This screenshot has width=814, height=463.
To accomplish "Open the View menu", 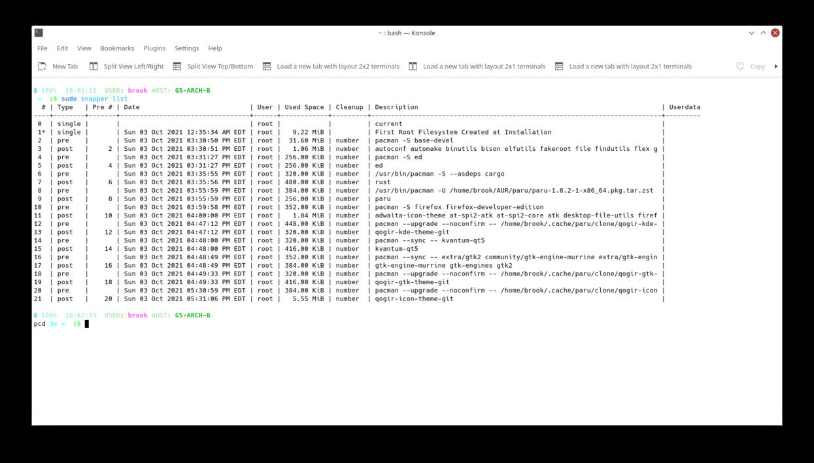I will (84, 48).
